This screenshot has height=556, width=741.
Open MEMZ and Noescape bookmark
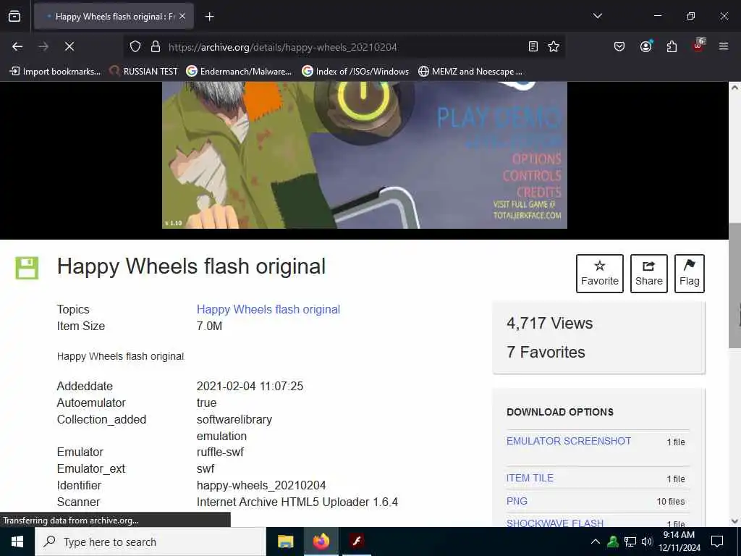(x=470, y=72)
